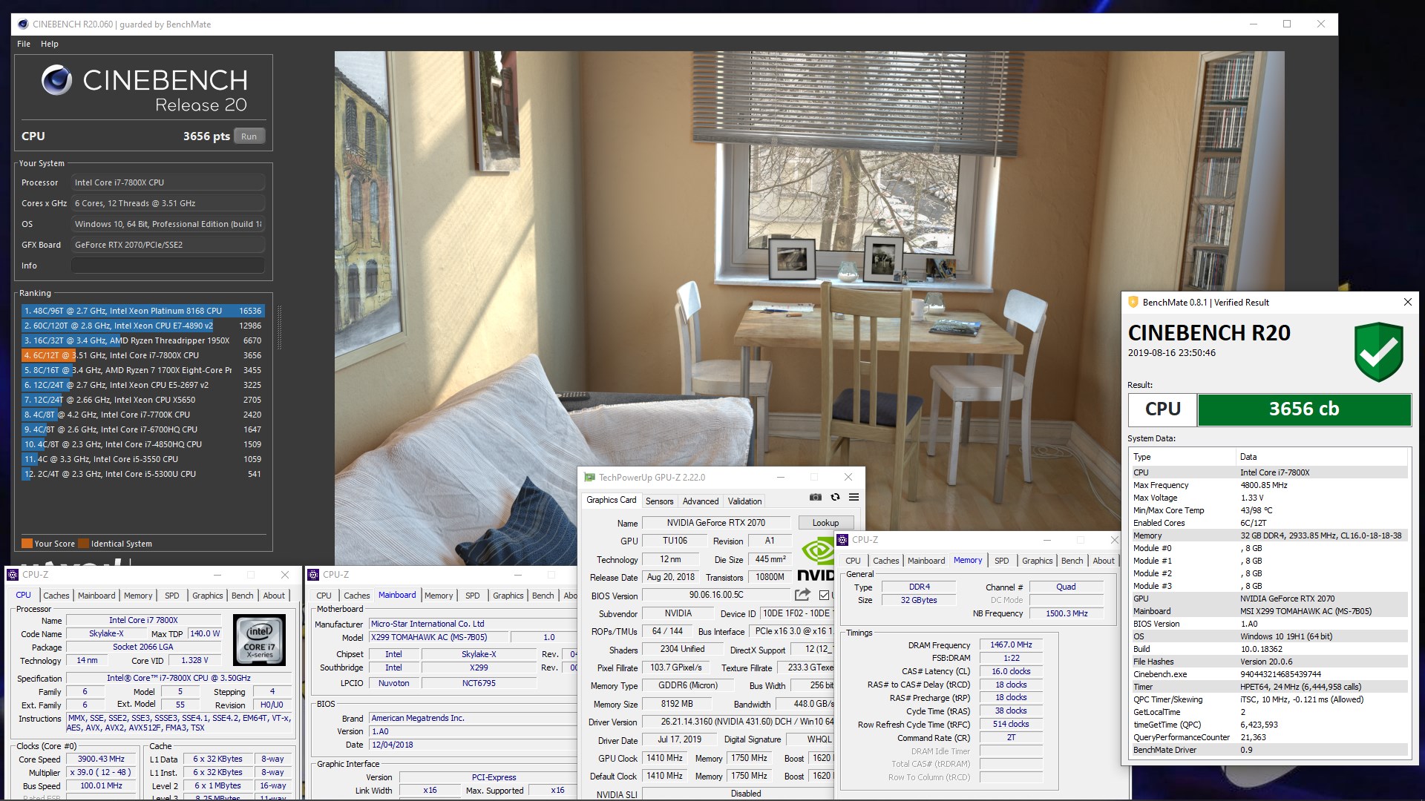
Task: Close the CPU-Z processor window
Action: (x=284, y=574)
